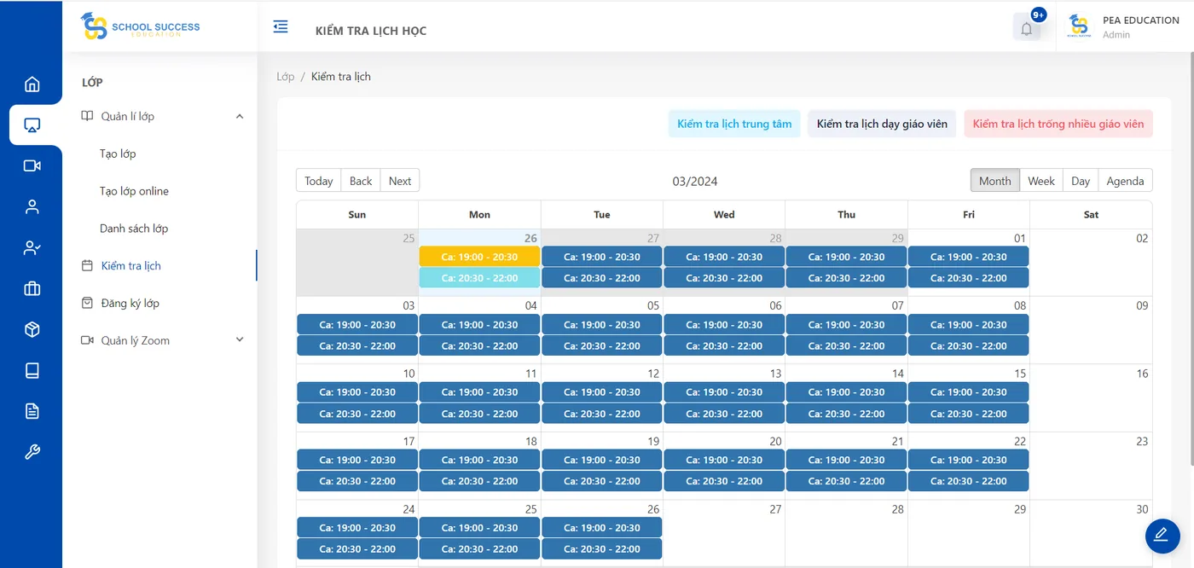Click the School Success logo
1194x568 pixels.
(x=140, y=26)
